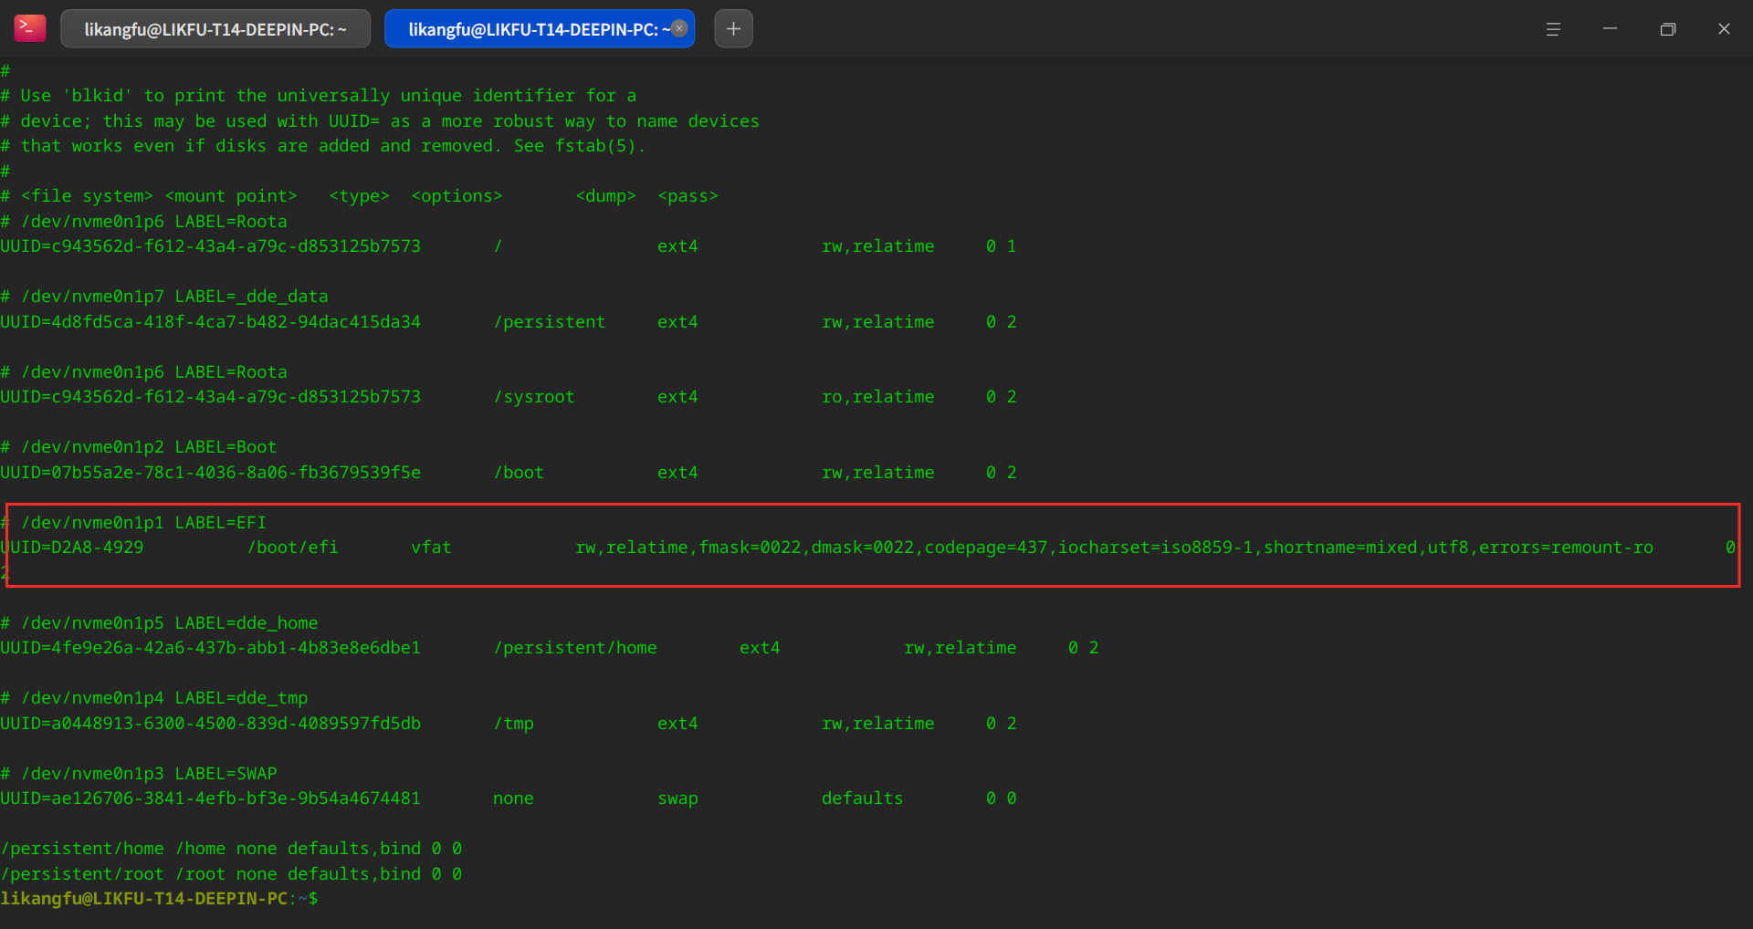Click the comment line LABEL=dde_home
The height and width of the screenshot is (929, 1753).
(x=160, y=623)
